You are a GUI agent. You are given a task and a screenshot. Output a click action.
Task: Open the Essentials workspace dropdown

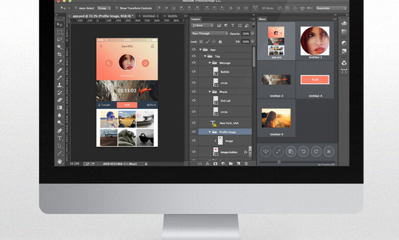(x=331, y=8)
